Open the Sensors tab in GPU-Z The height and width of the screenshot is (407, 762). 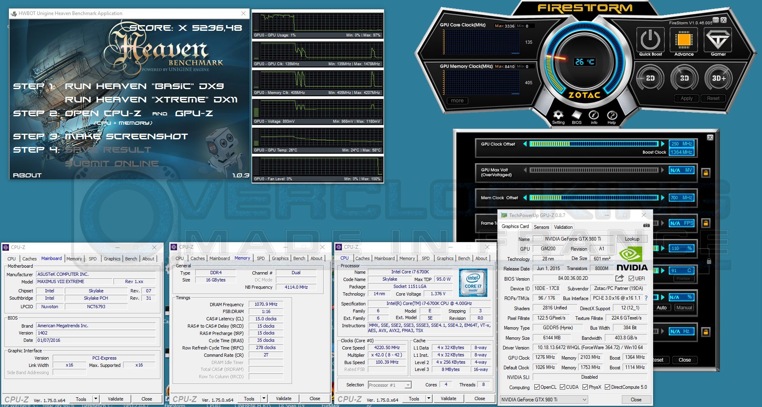click(x=541, y=227)
